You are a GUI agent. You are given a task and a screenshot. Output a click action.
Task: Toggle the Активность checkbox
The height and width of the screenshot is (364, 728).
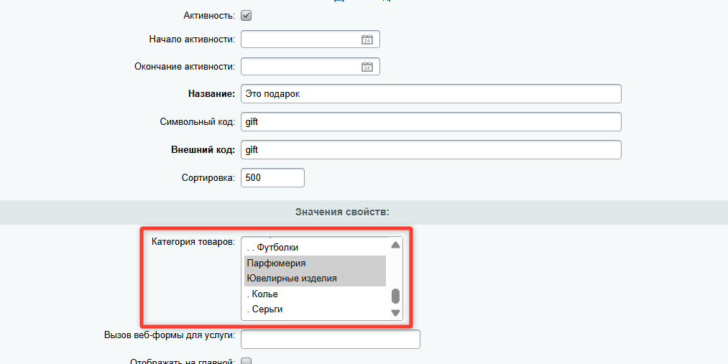pos(246,16)
